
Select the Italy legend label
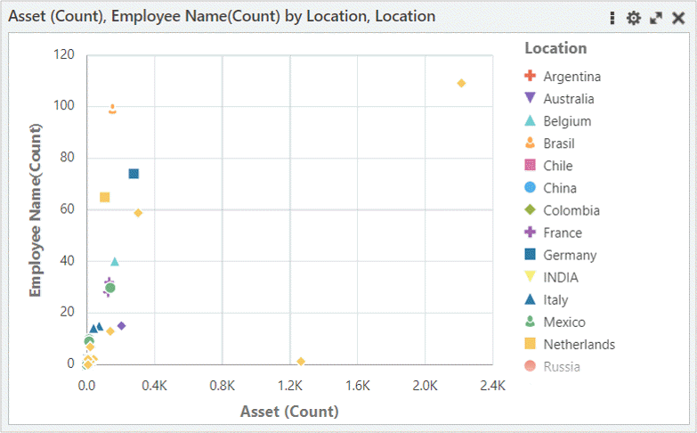555,300
